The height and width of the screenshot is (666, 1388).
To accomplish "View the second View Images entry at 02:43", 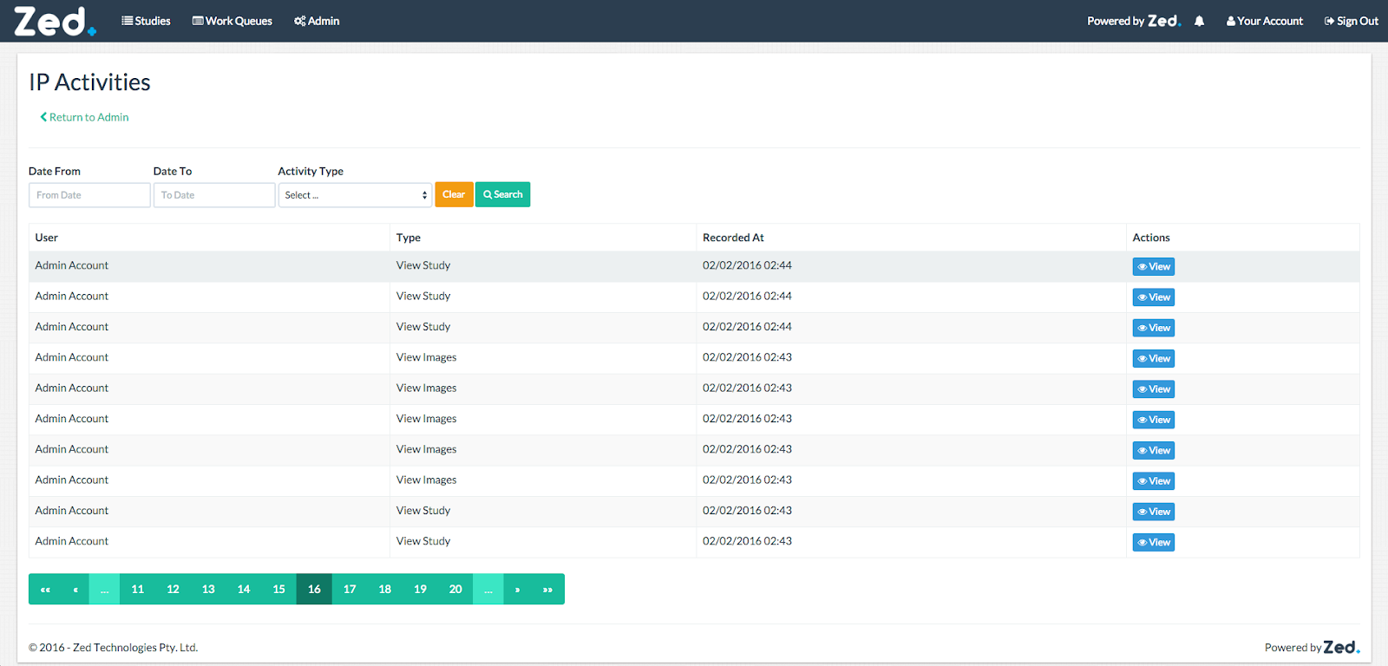I will click(1153, 389).
